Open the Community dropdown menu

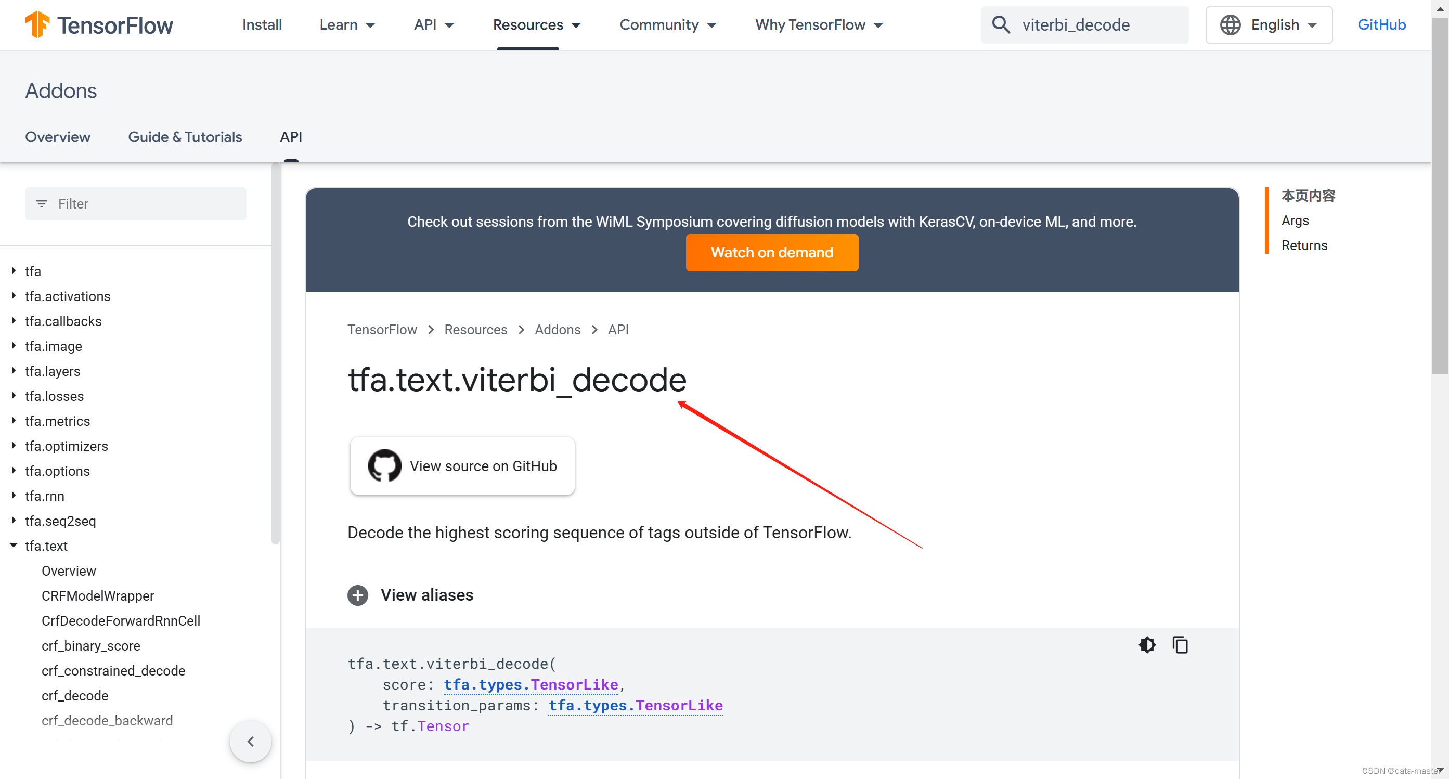point(668,25)
